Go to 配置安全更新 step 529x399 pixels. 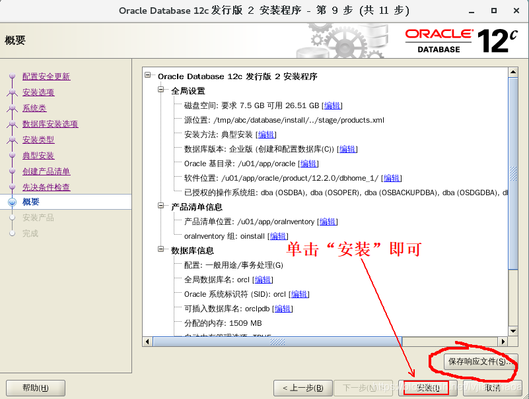coord(46,77)
